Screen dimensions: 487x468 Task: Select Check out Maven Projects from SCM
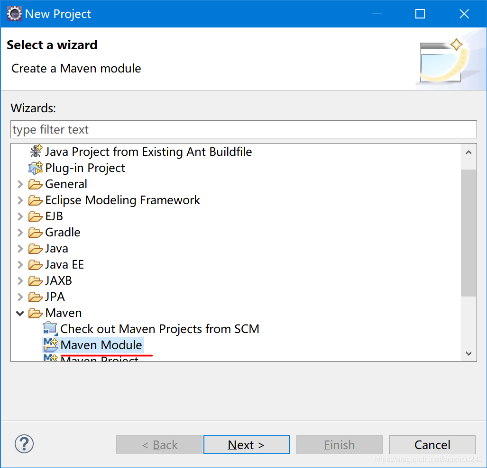pyautogui.click(x=160, y=329)
